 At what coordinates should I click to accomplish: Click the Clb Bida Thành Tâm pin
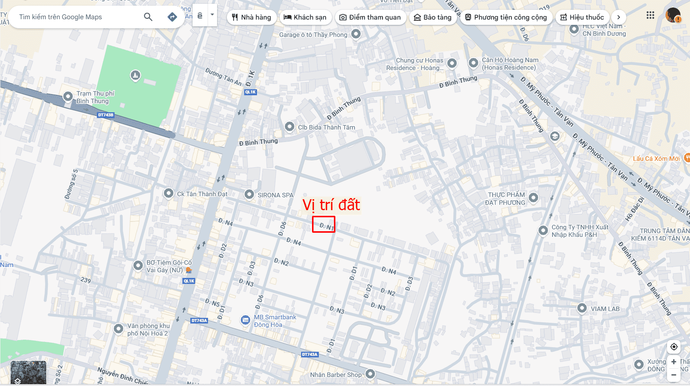pyautogui.click(x=289, y=127)
